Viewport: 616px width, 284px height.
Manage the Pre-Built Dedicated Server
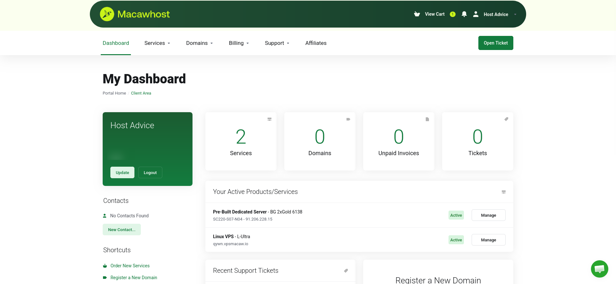click(489, 215)
